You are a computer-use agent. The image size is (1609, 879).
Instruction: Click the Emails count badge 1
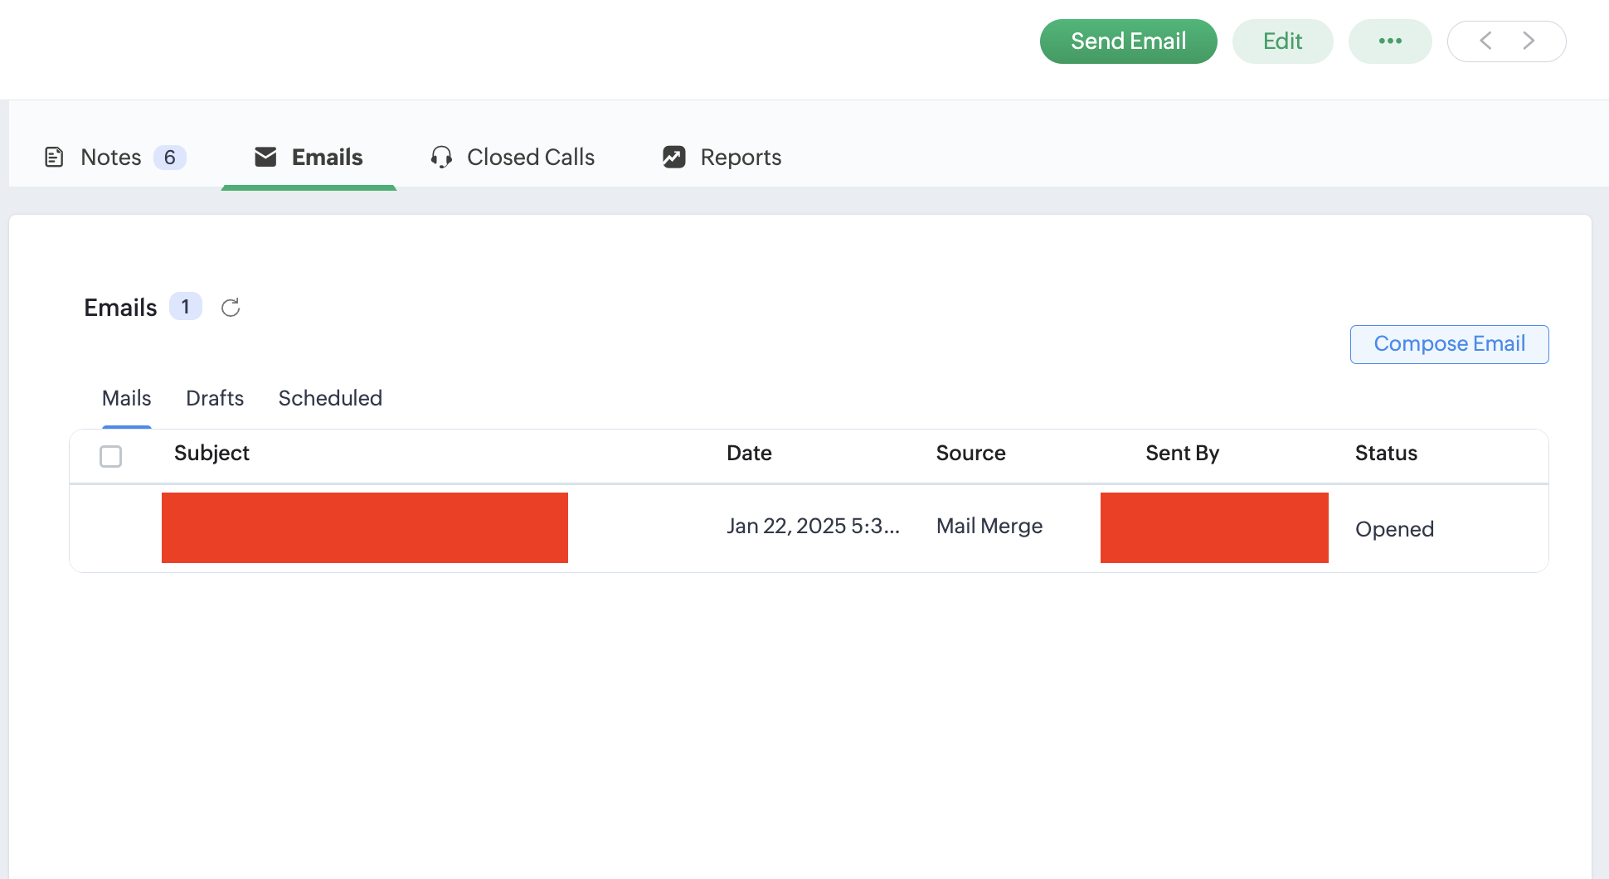186,307
